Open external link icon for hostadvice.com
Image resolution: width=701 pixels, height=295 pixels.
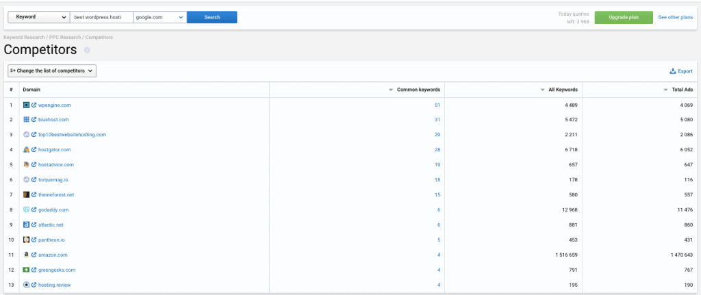34,164
